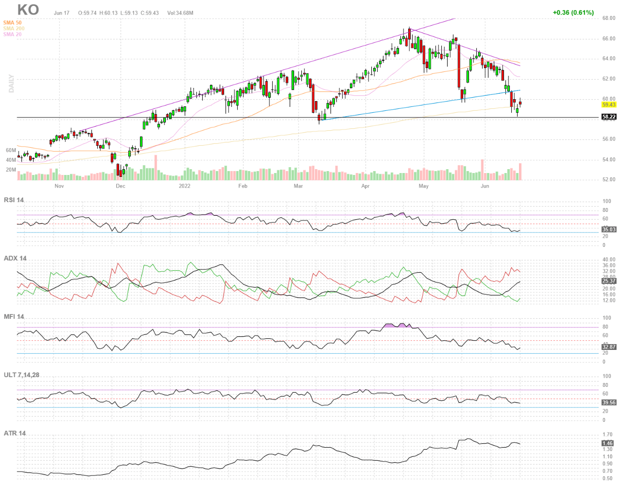Click the DAILY timeframe watermark label
Viewport: 622px width, 486px height.
11,84
